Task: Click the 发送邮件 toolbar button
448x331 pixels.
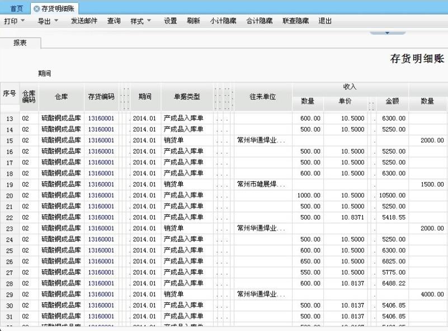Action: (x=84, y=21)
